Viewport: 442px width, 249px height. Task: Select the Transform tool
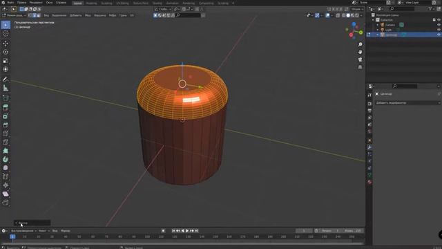coord(6,69)
